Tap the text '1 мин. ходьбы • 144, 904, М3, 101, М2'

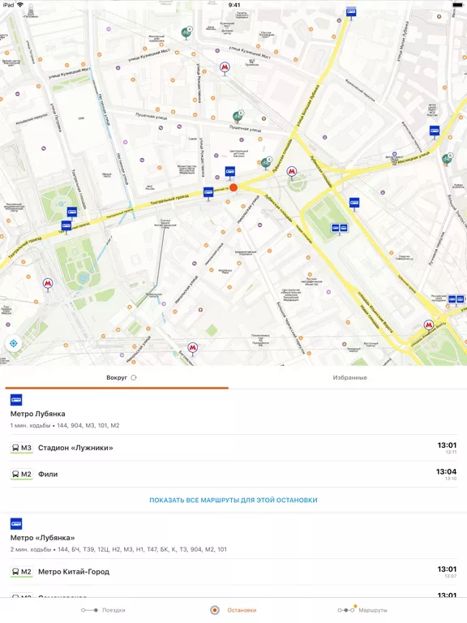pos(65,426)
